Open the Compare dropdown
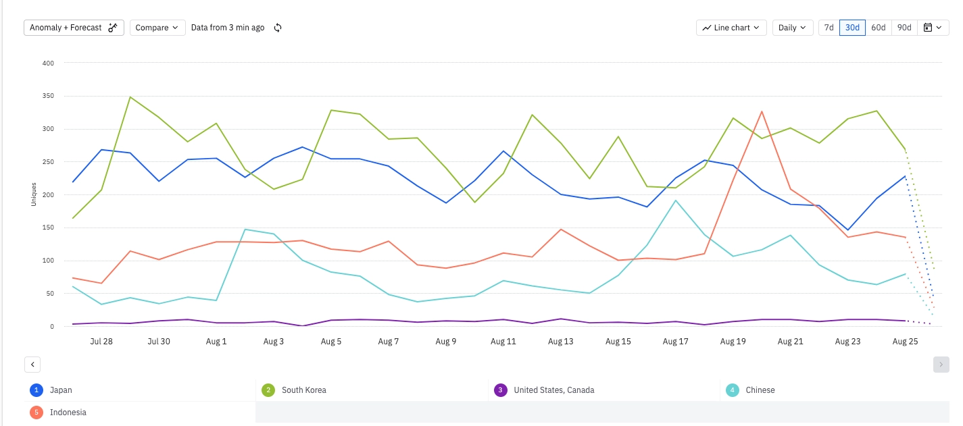Screen dimensions: 963x426 [x=157, y=28]
